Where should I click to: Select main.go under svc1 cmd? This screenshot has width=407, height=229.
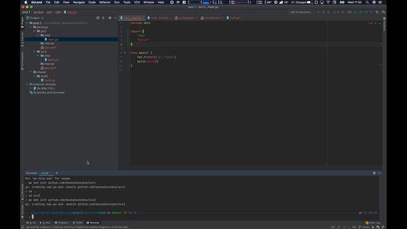coord(53,39)
